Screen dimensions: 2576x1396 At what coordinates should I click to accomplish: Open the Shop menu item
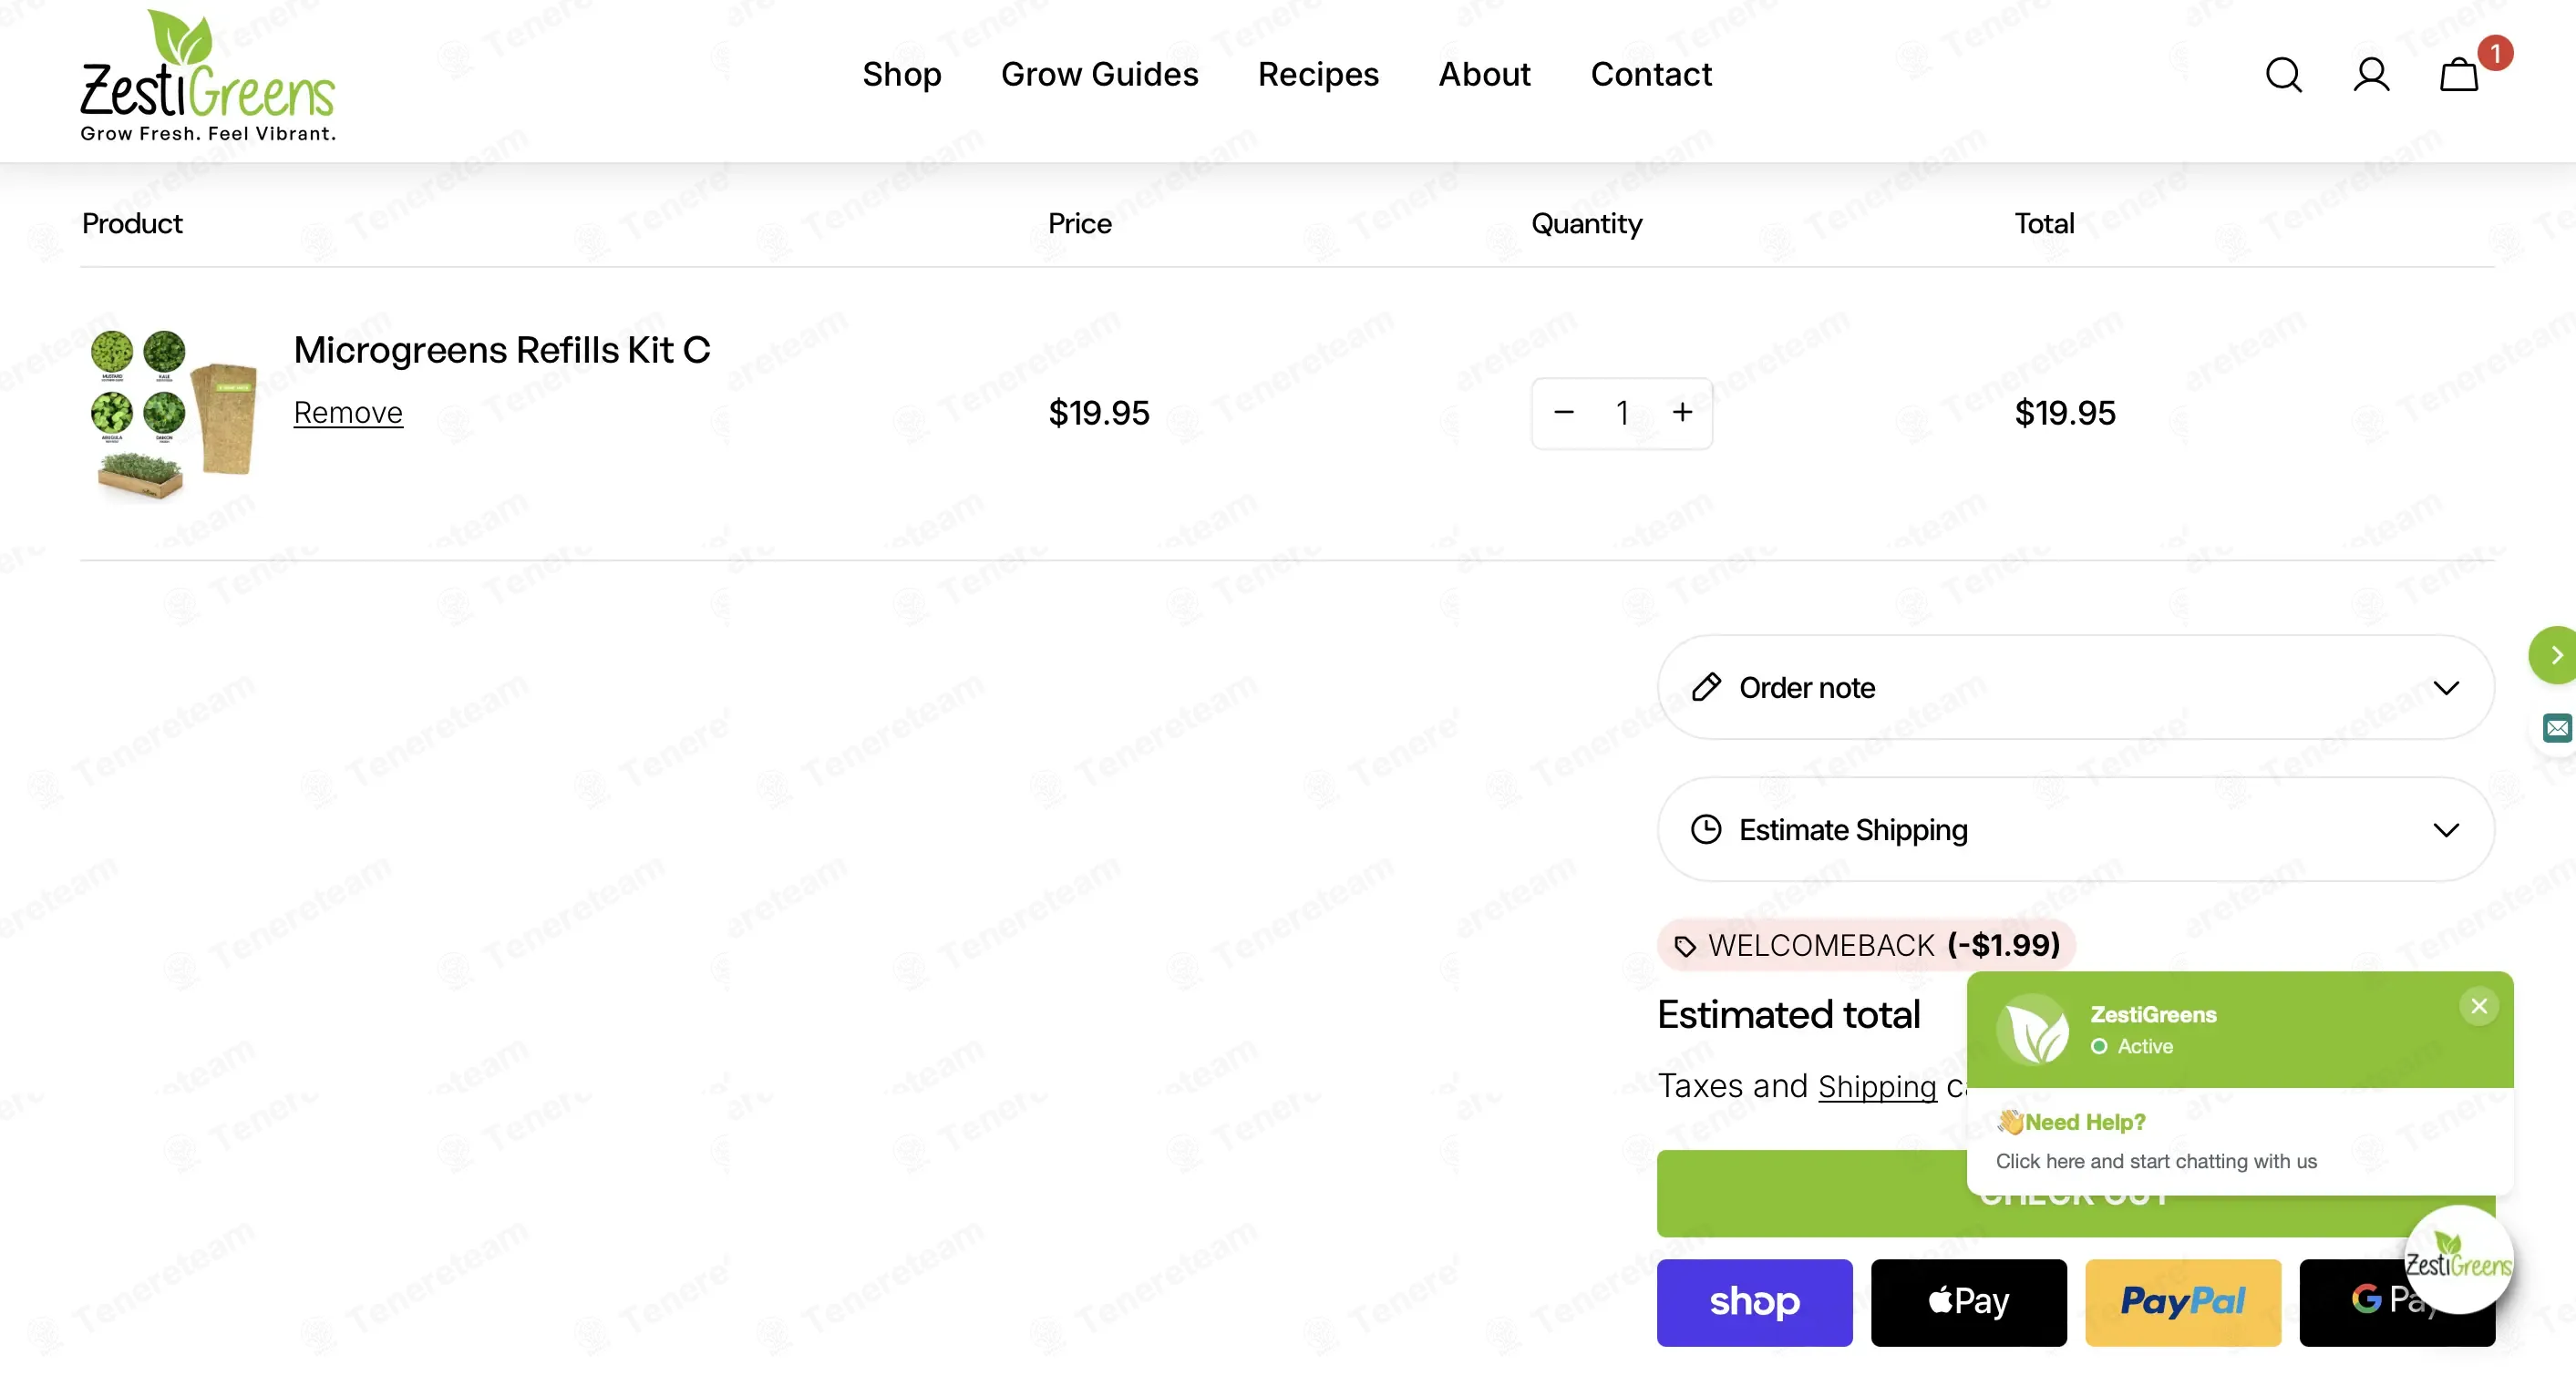coord(901,74)
